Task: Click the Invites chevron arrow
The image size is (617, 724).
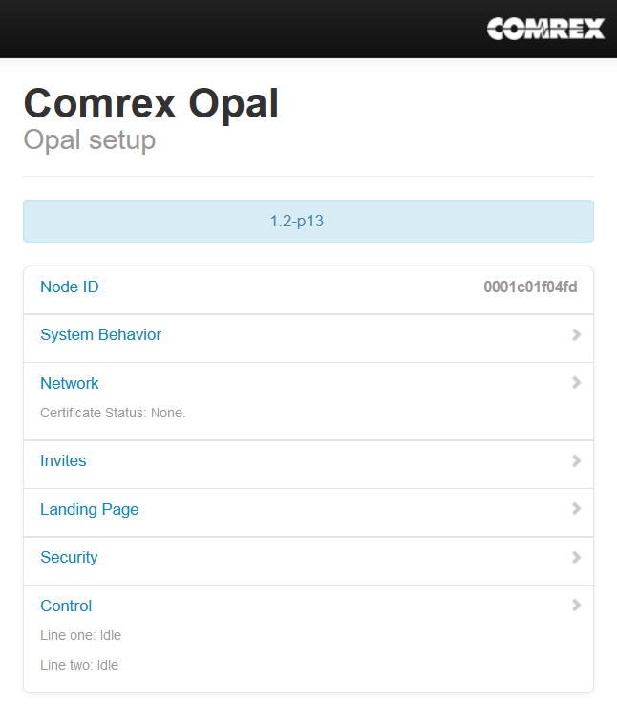Action: pos(576,460)
